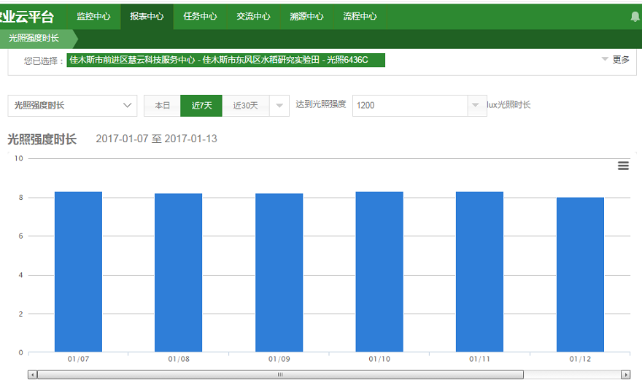Open the 光照强度时长 dropdown
This screenshot has width=642, height=380.
pyautogui.click(x=72, y=105)
